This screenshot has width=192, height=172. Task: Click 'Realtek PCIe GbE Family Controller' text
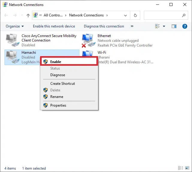coord(125,45)
